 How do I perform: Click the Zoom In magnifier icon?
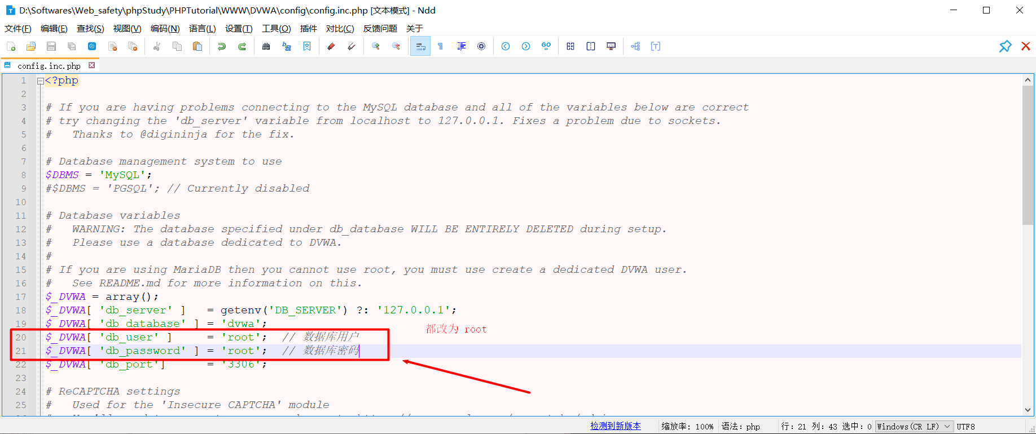[x=376, y=46]
